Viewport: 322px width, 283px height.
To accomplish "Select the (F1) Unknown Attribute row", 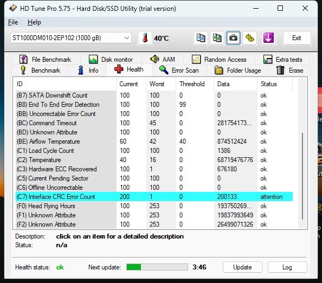I will pyautogui.click(x=154, y=215).
